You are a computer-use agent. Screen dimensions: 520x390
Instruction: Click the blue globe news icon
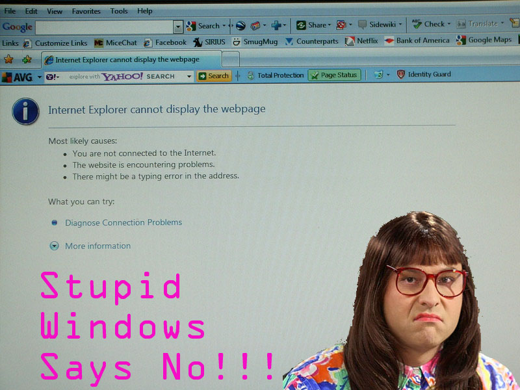[240, 25]
